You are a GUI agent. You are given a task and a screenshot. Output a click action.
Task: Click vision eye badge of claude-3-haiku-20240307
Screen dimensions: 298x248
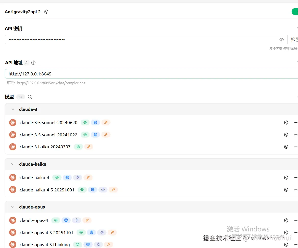(x=78, y=147)
